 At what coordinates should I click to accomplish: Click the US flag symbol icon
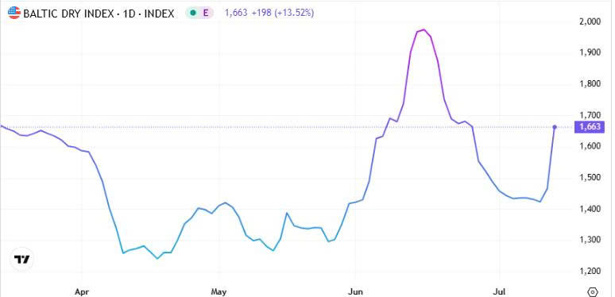pyautogui.click(x=14, y=13)
